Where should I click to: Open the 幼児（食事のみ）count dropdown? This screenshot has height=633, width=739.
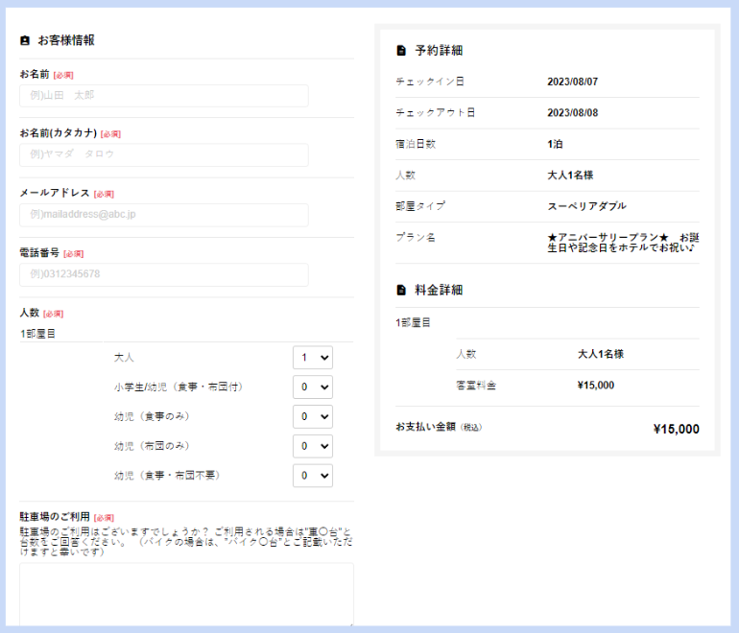coord(312,416)
